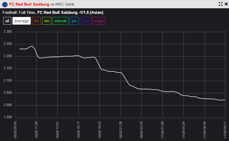Click the European league badge icon
Viewport: 229px width, 141px height.
pos(5,4)
